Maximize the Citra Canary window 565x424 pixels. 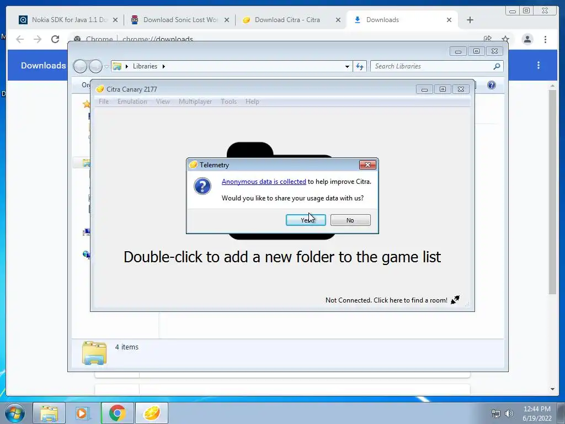[x=443, y=89]
